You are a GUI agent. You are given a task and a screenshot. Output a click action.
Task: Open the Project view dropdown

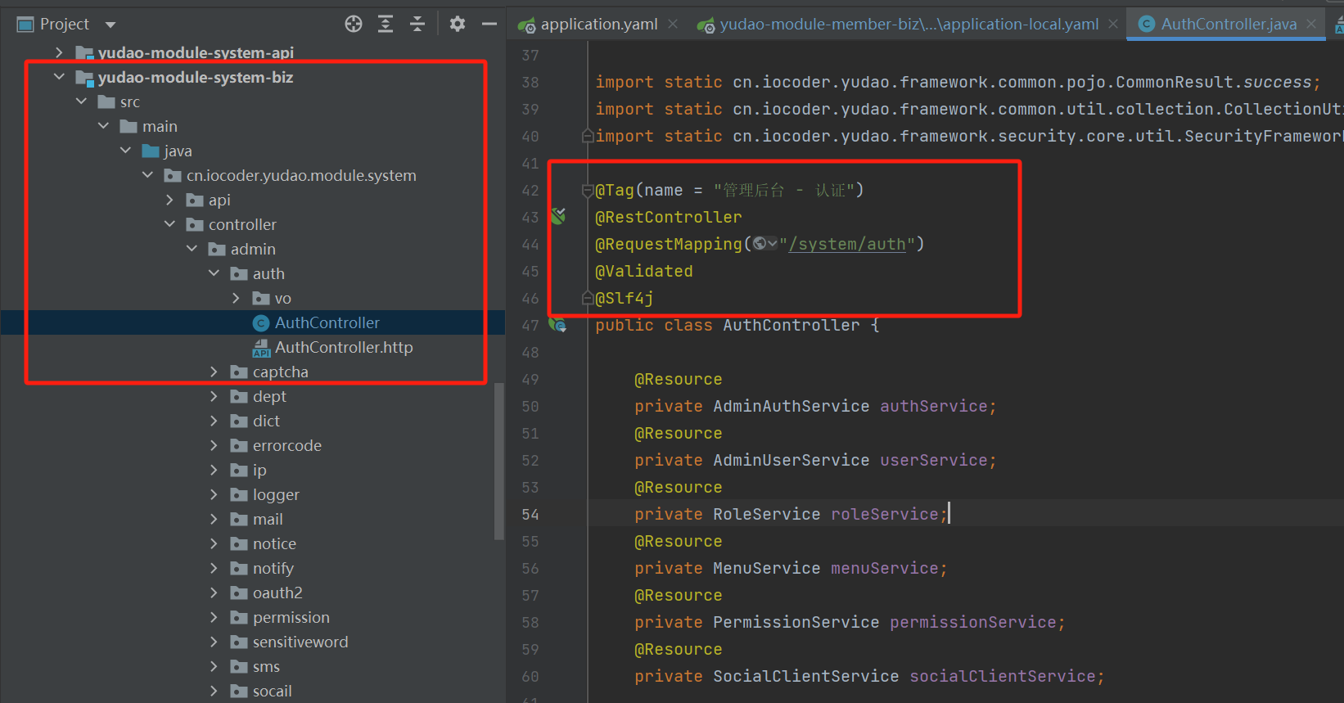(110, 25)
